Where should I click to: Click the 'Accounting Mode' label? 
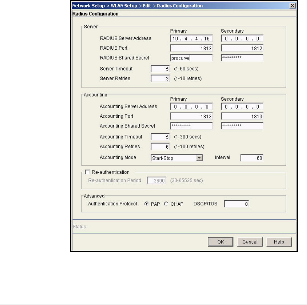(x=118, y=157)
